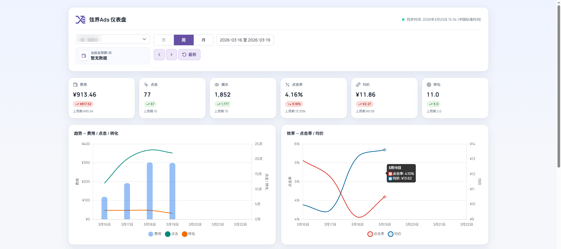Screen dimensions: 561x249
Task: Switch to the 月 view tab
Action: point(203,40)
